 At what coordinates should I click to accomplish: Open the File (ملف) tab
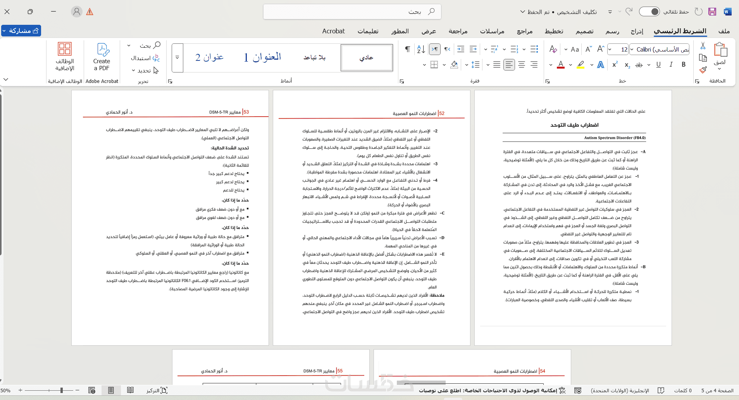click(x=724, y=31)
